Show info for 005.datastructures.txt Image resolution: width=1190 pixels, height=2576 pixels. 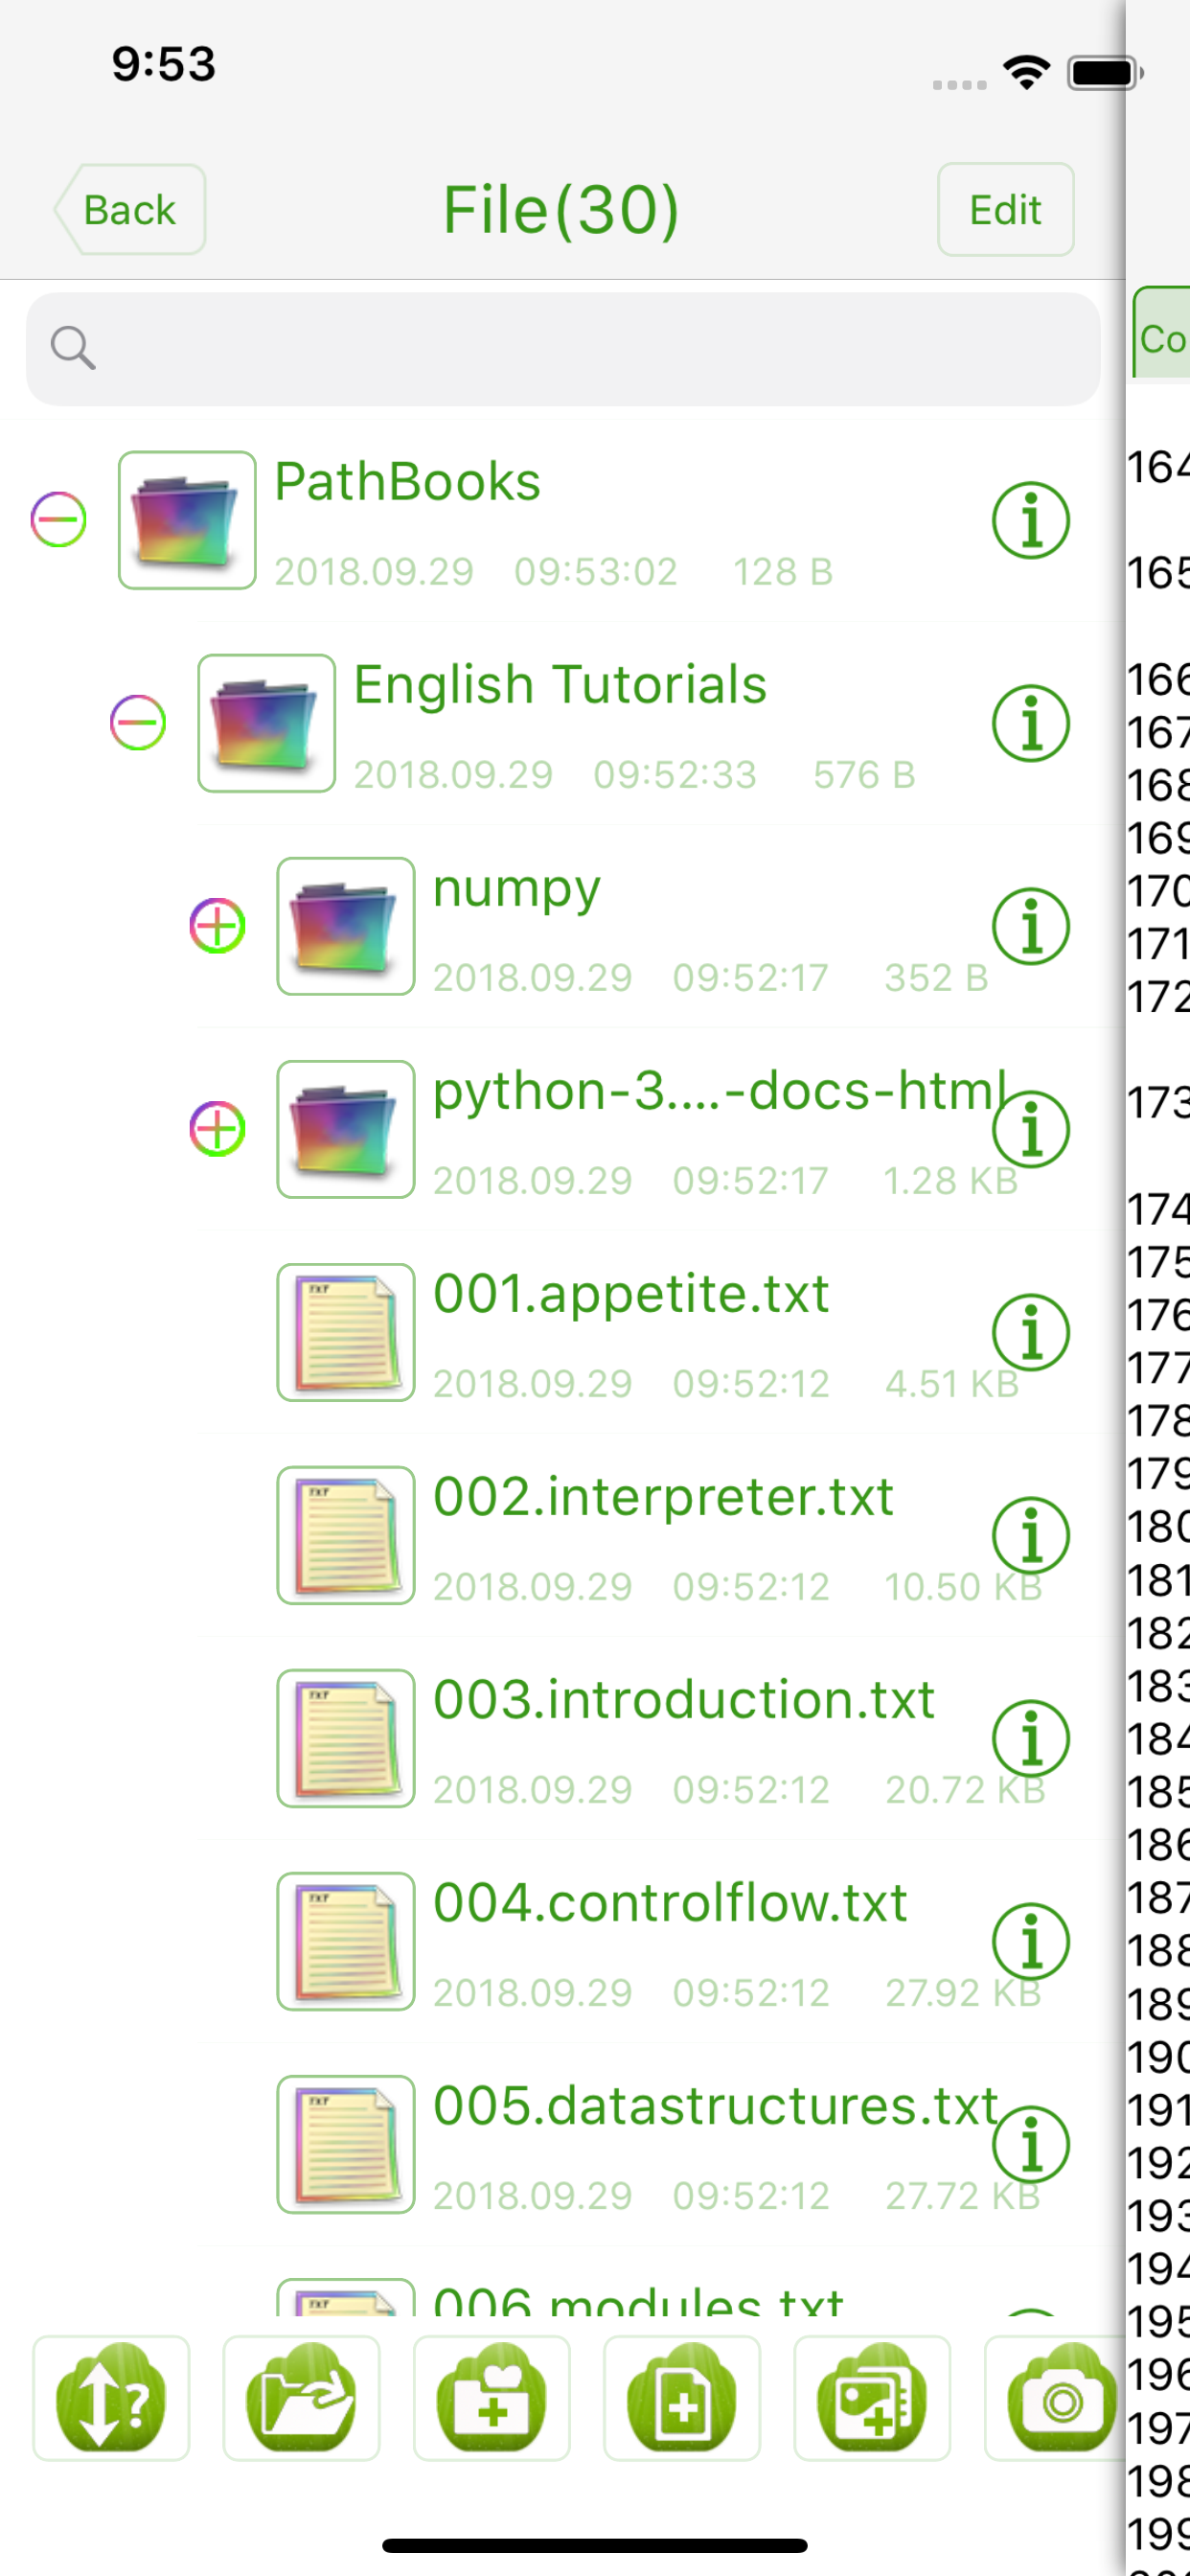(x=1031, y=2144)
